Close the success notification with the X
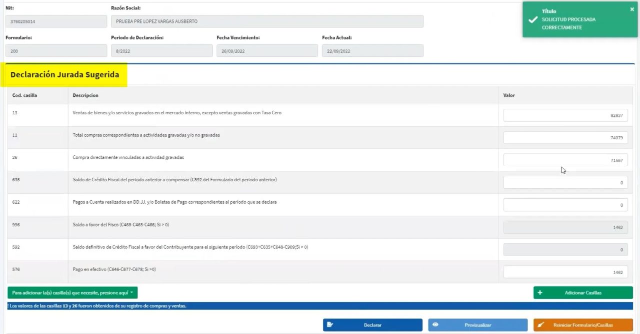This screenshot has height=334, width=640. [632, 9]
